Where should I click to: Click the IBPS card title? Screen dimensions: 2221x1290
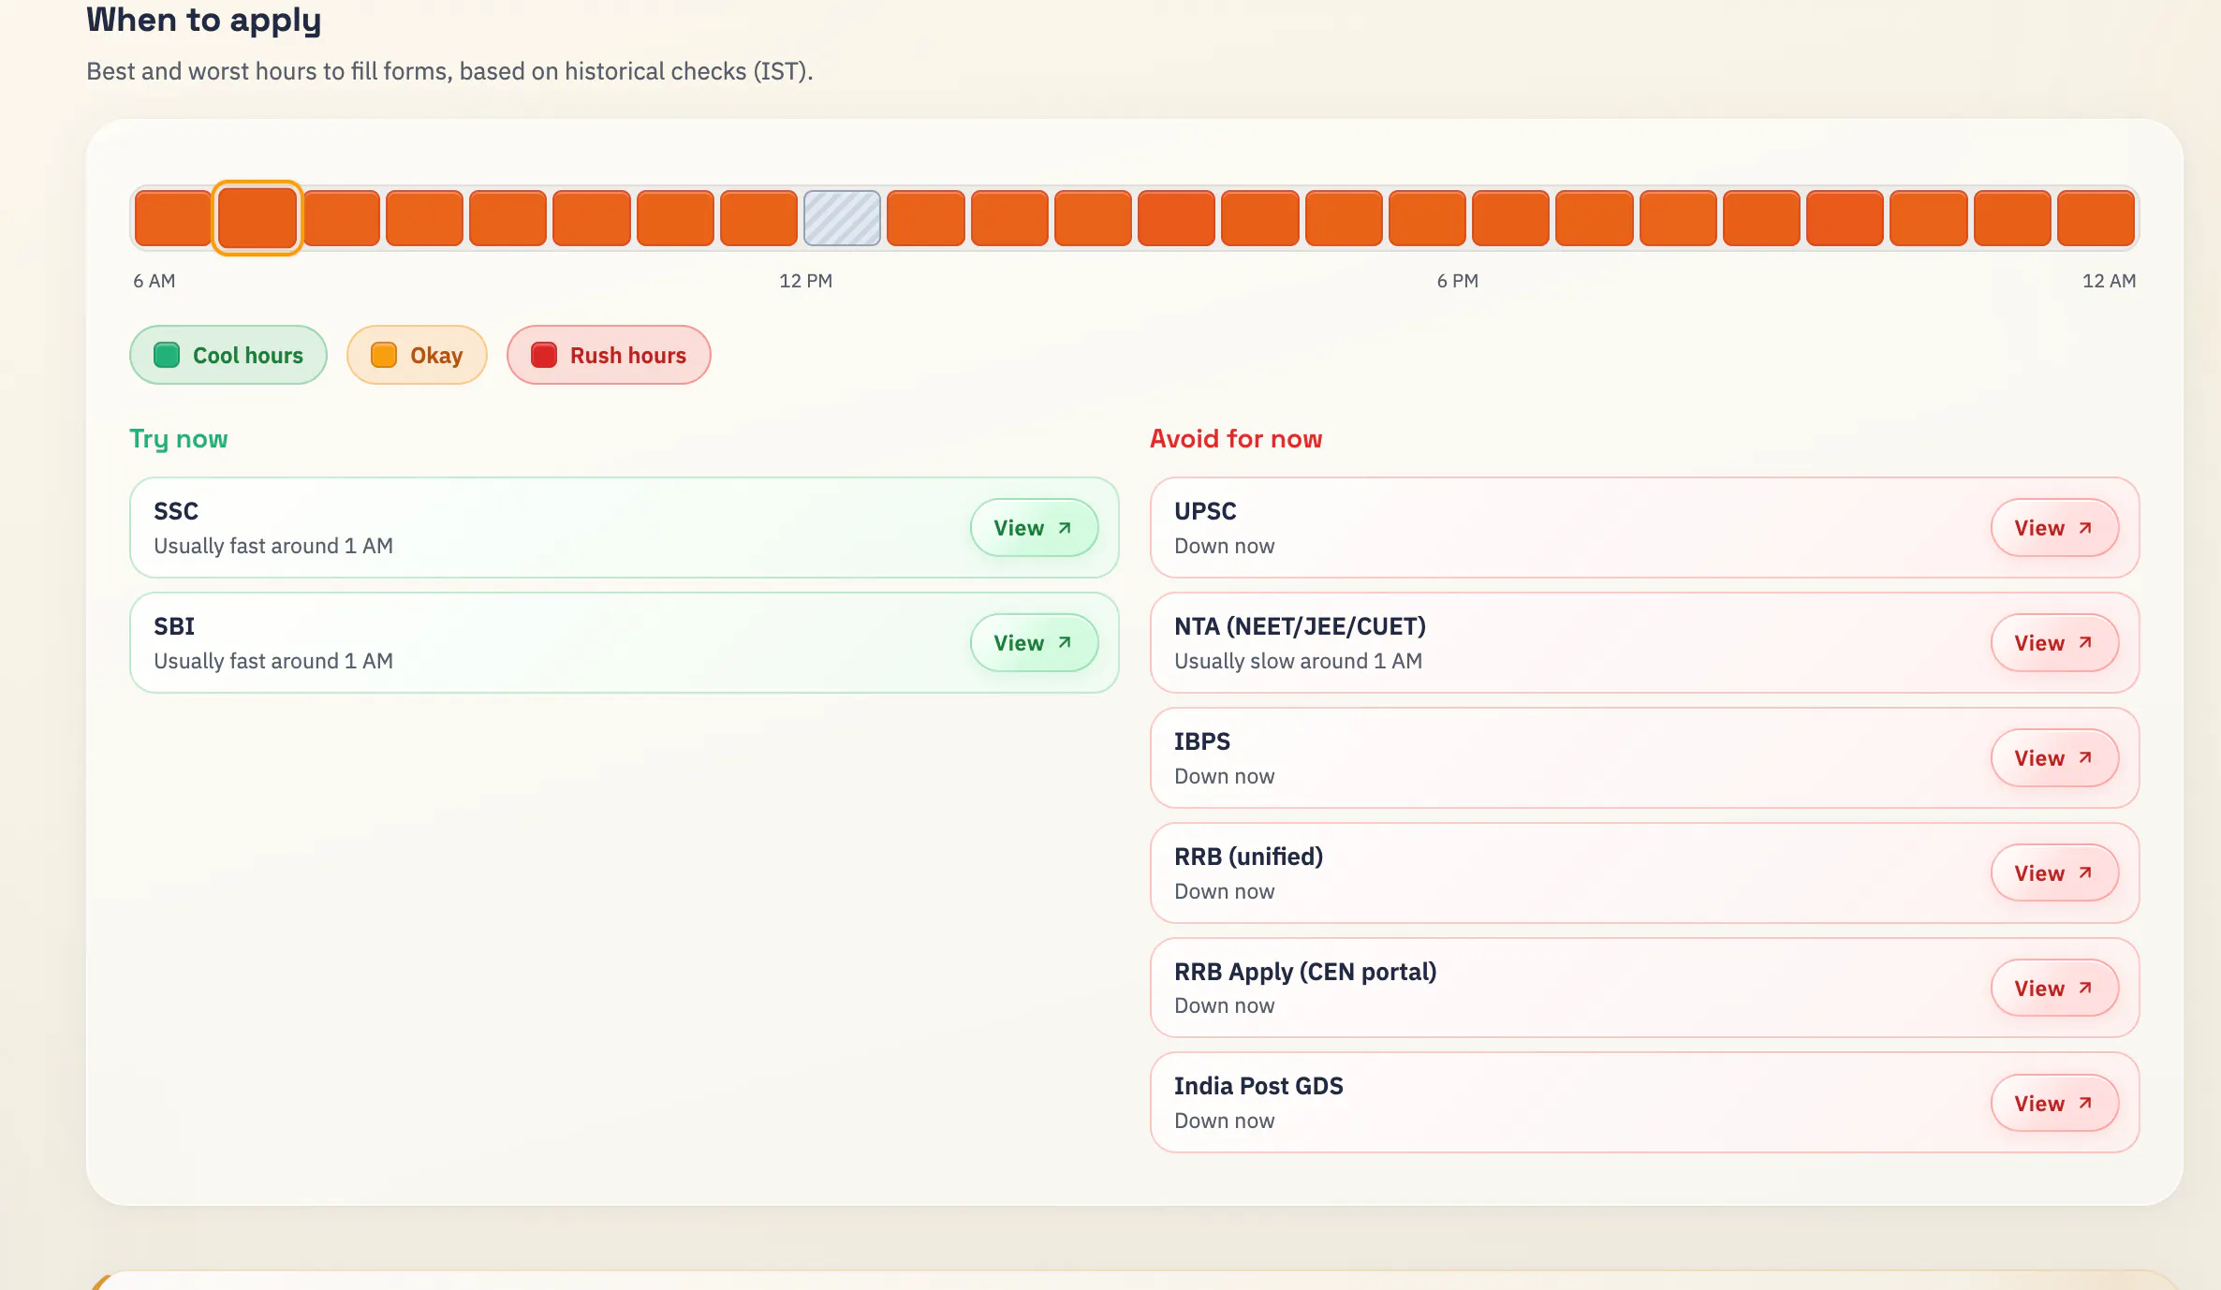(1202, 741)
